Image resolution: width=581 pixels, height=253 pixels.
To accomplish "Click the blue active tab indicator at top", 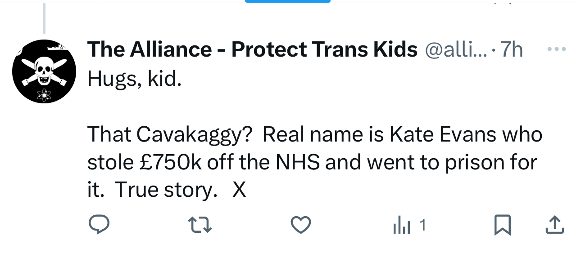I will click(x=288, y=1).
